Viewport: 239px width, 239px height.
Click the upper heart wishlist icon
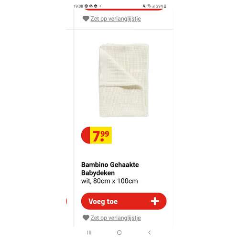point(86,19)
